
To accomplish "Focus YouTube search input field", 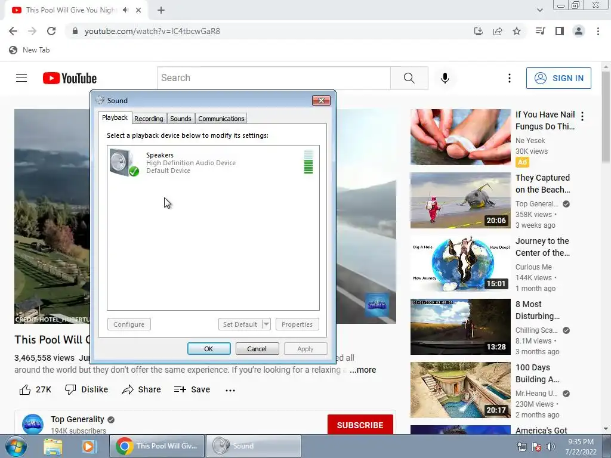I will (x=274, y=78).
